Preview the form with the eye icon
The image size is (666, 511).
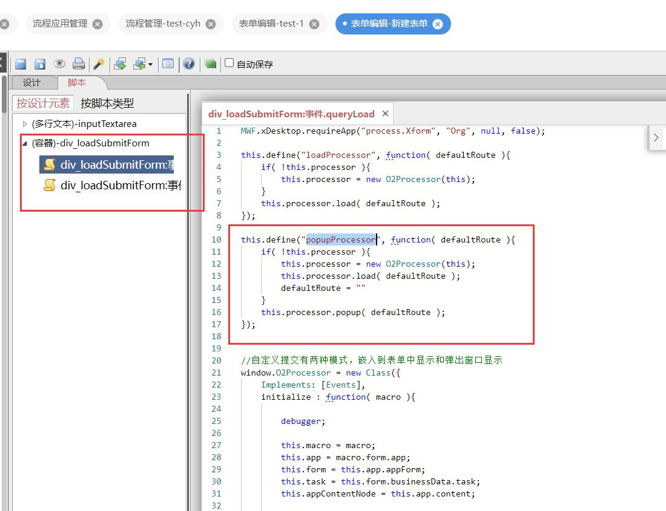point(59,64)
